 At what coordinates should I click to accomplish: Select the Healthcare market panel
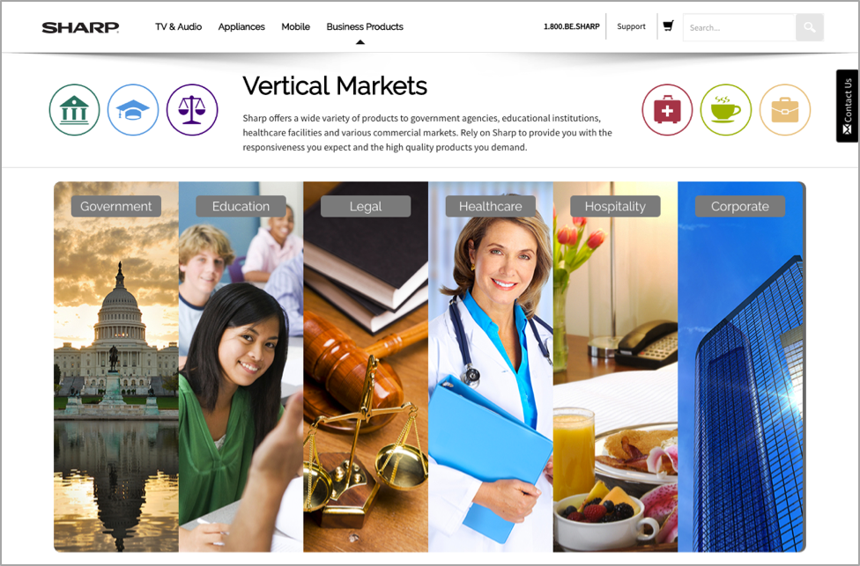[491, 366]
